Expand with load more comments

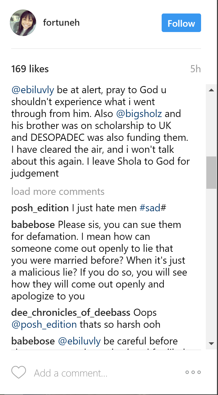tap(58, 191)
